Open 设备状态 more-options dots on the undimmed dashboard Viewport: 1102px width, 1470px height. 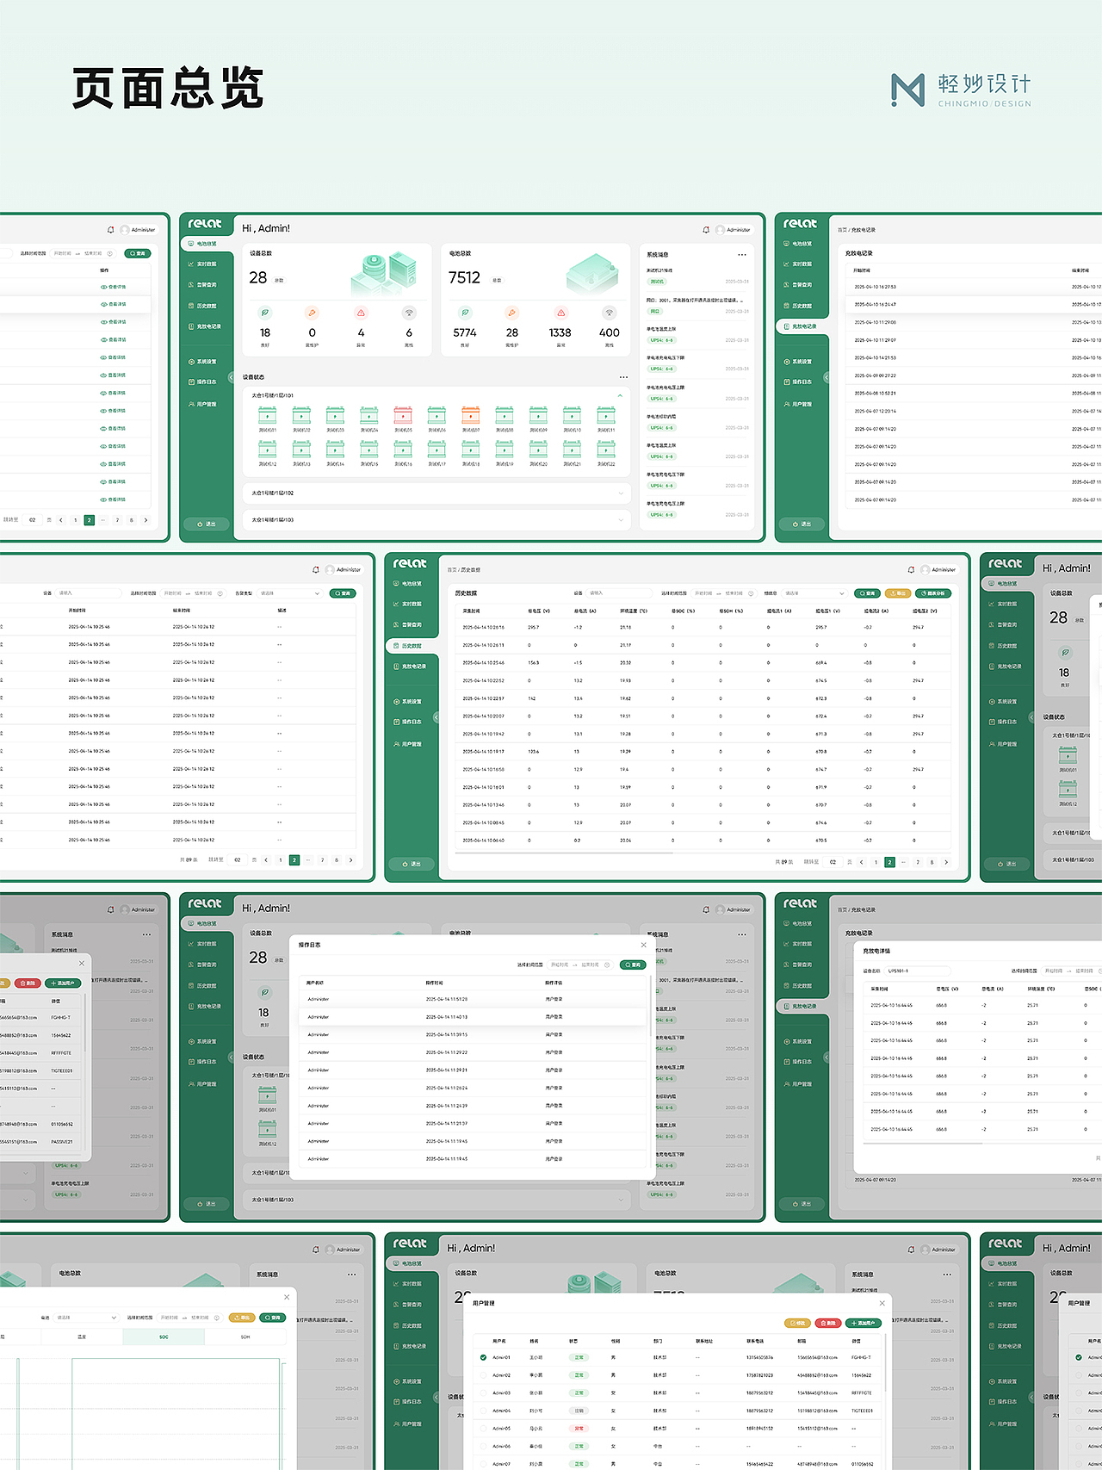click(623, 377)
